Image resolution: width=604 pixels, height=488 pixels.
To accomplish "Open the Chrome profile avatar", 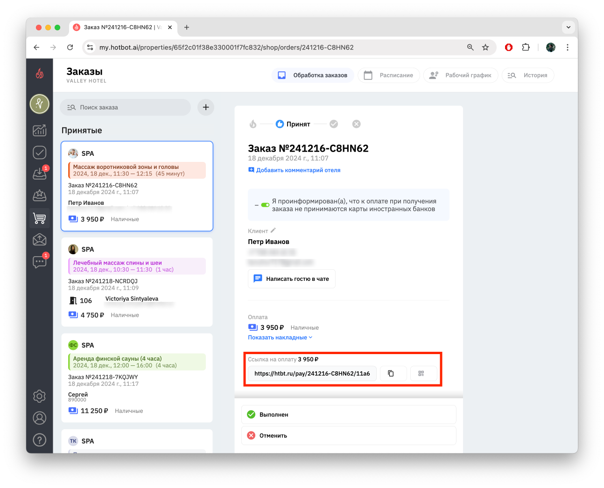I will point(551,47).
